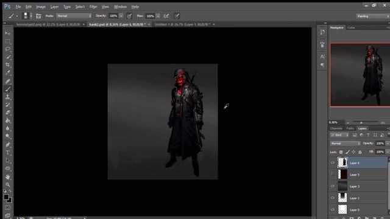The image size is (390, 219).
Task: Select the Ellipse shape tool
Action: [x=8, y=169]
